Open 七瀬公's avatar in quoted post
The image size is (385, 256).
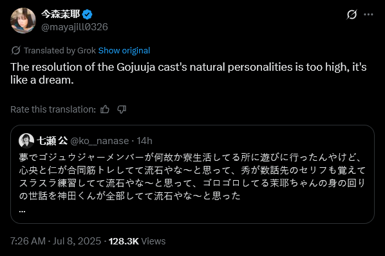tap(26, 141)
